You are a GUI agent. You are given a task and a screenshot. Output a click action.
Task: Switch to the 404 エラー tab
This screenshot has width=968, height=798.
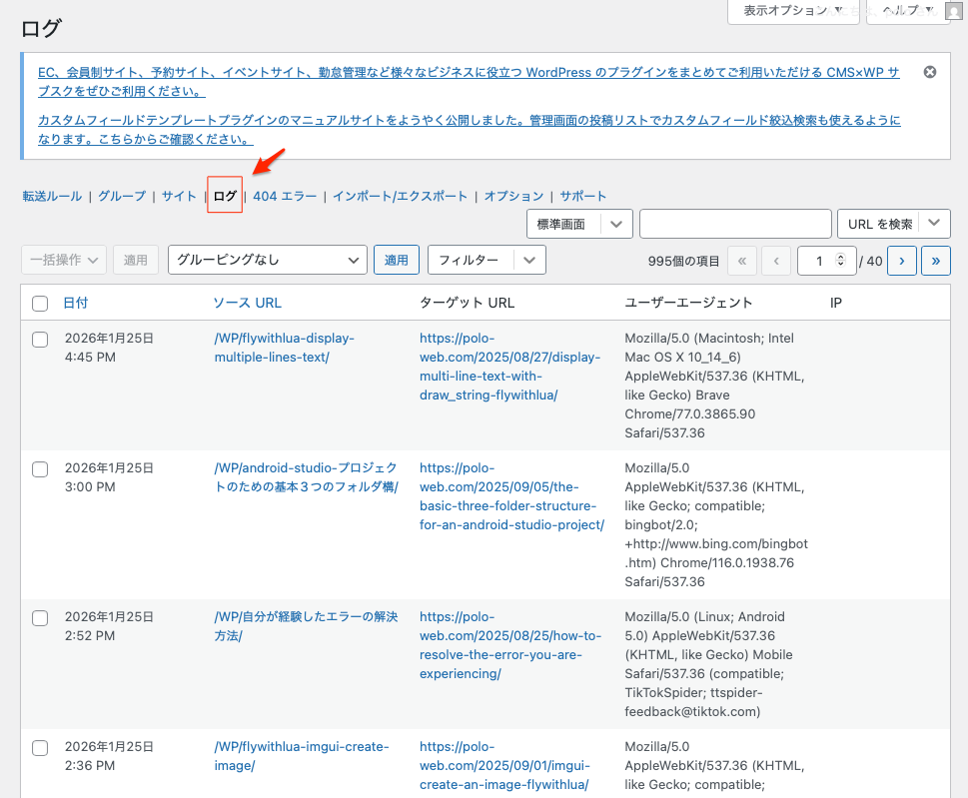pos(285,196)
